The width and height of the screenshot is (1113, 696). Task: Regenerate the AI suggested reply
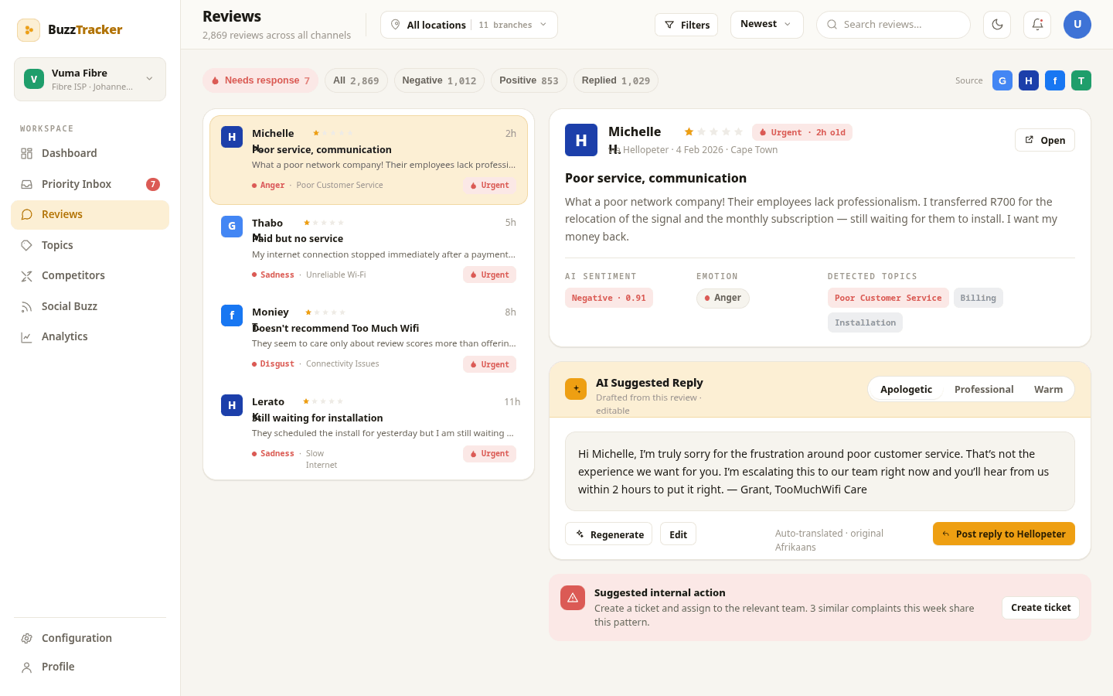(608, 534)
